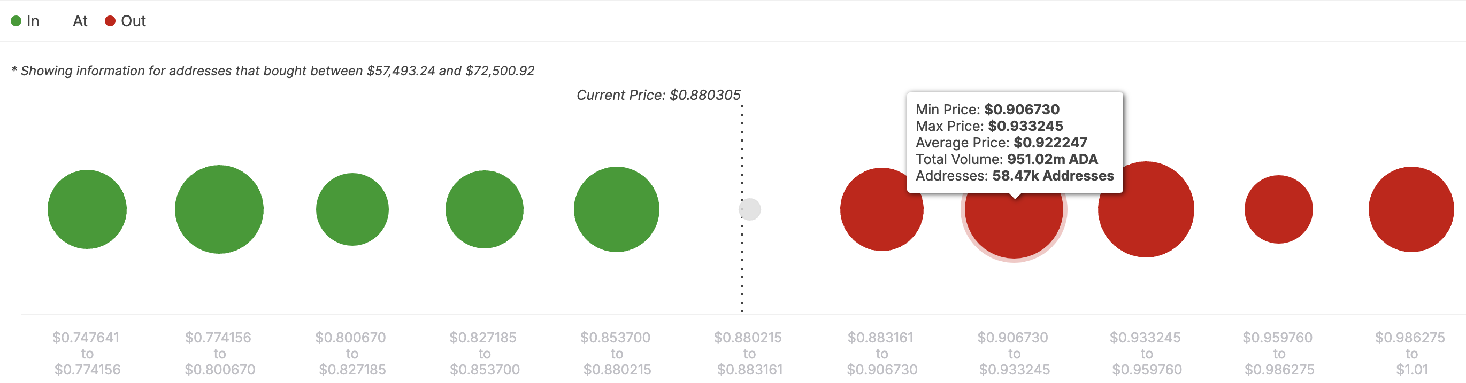Click the tooltip showing 951.02m ADA volume
The height and width of the screenshot is (383, 1466).
[1015, 143]
